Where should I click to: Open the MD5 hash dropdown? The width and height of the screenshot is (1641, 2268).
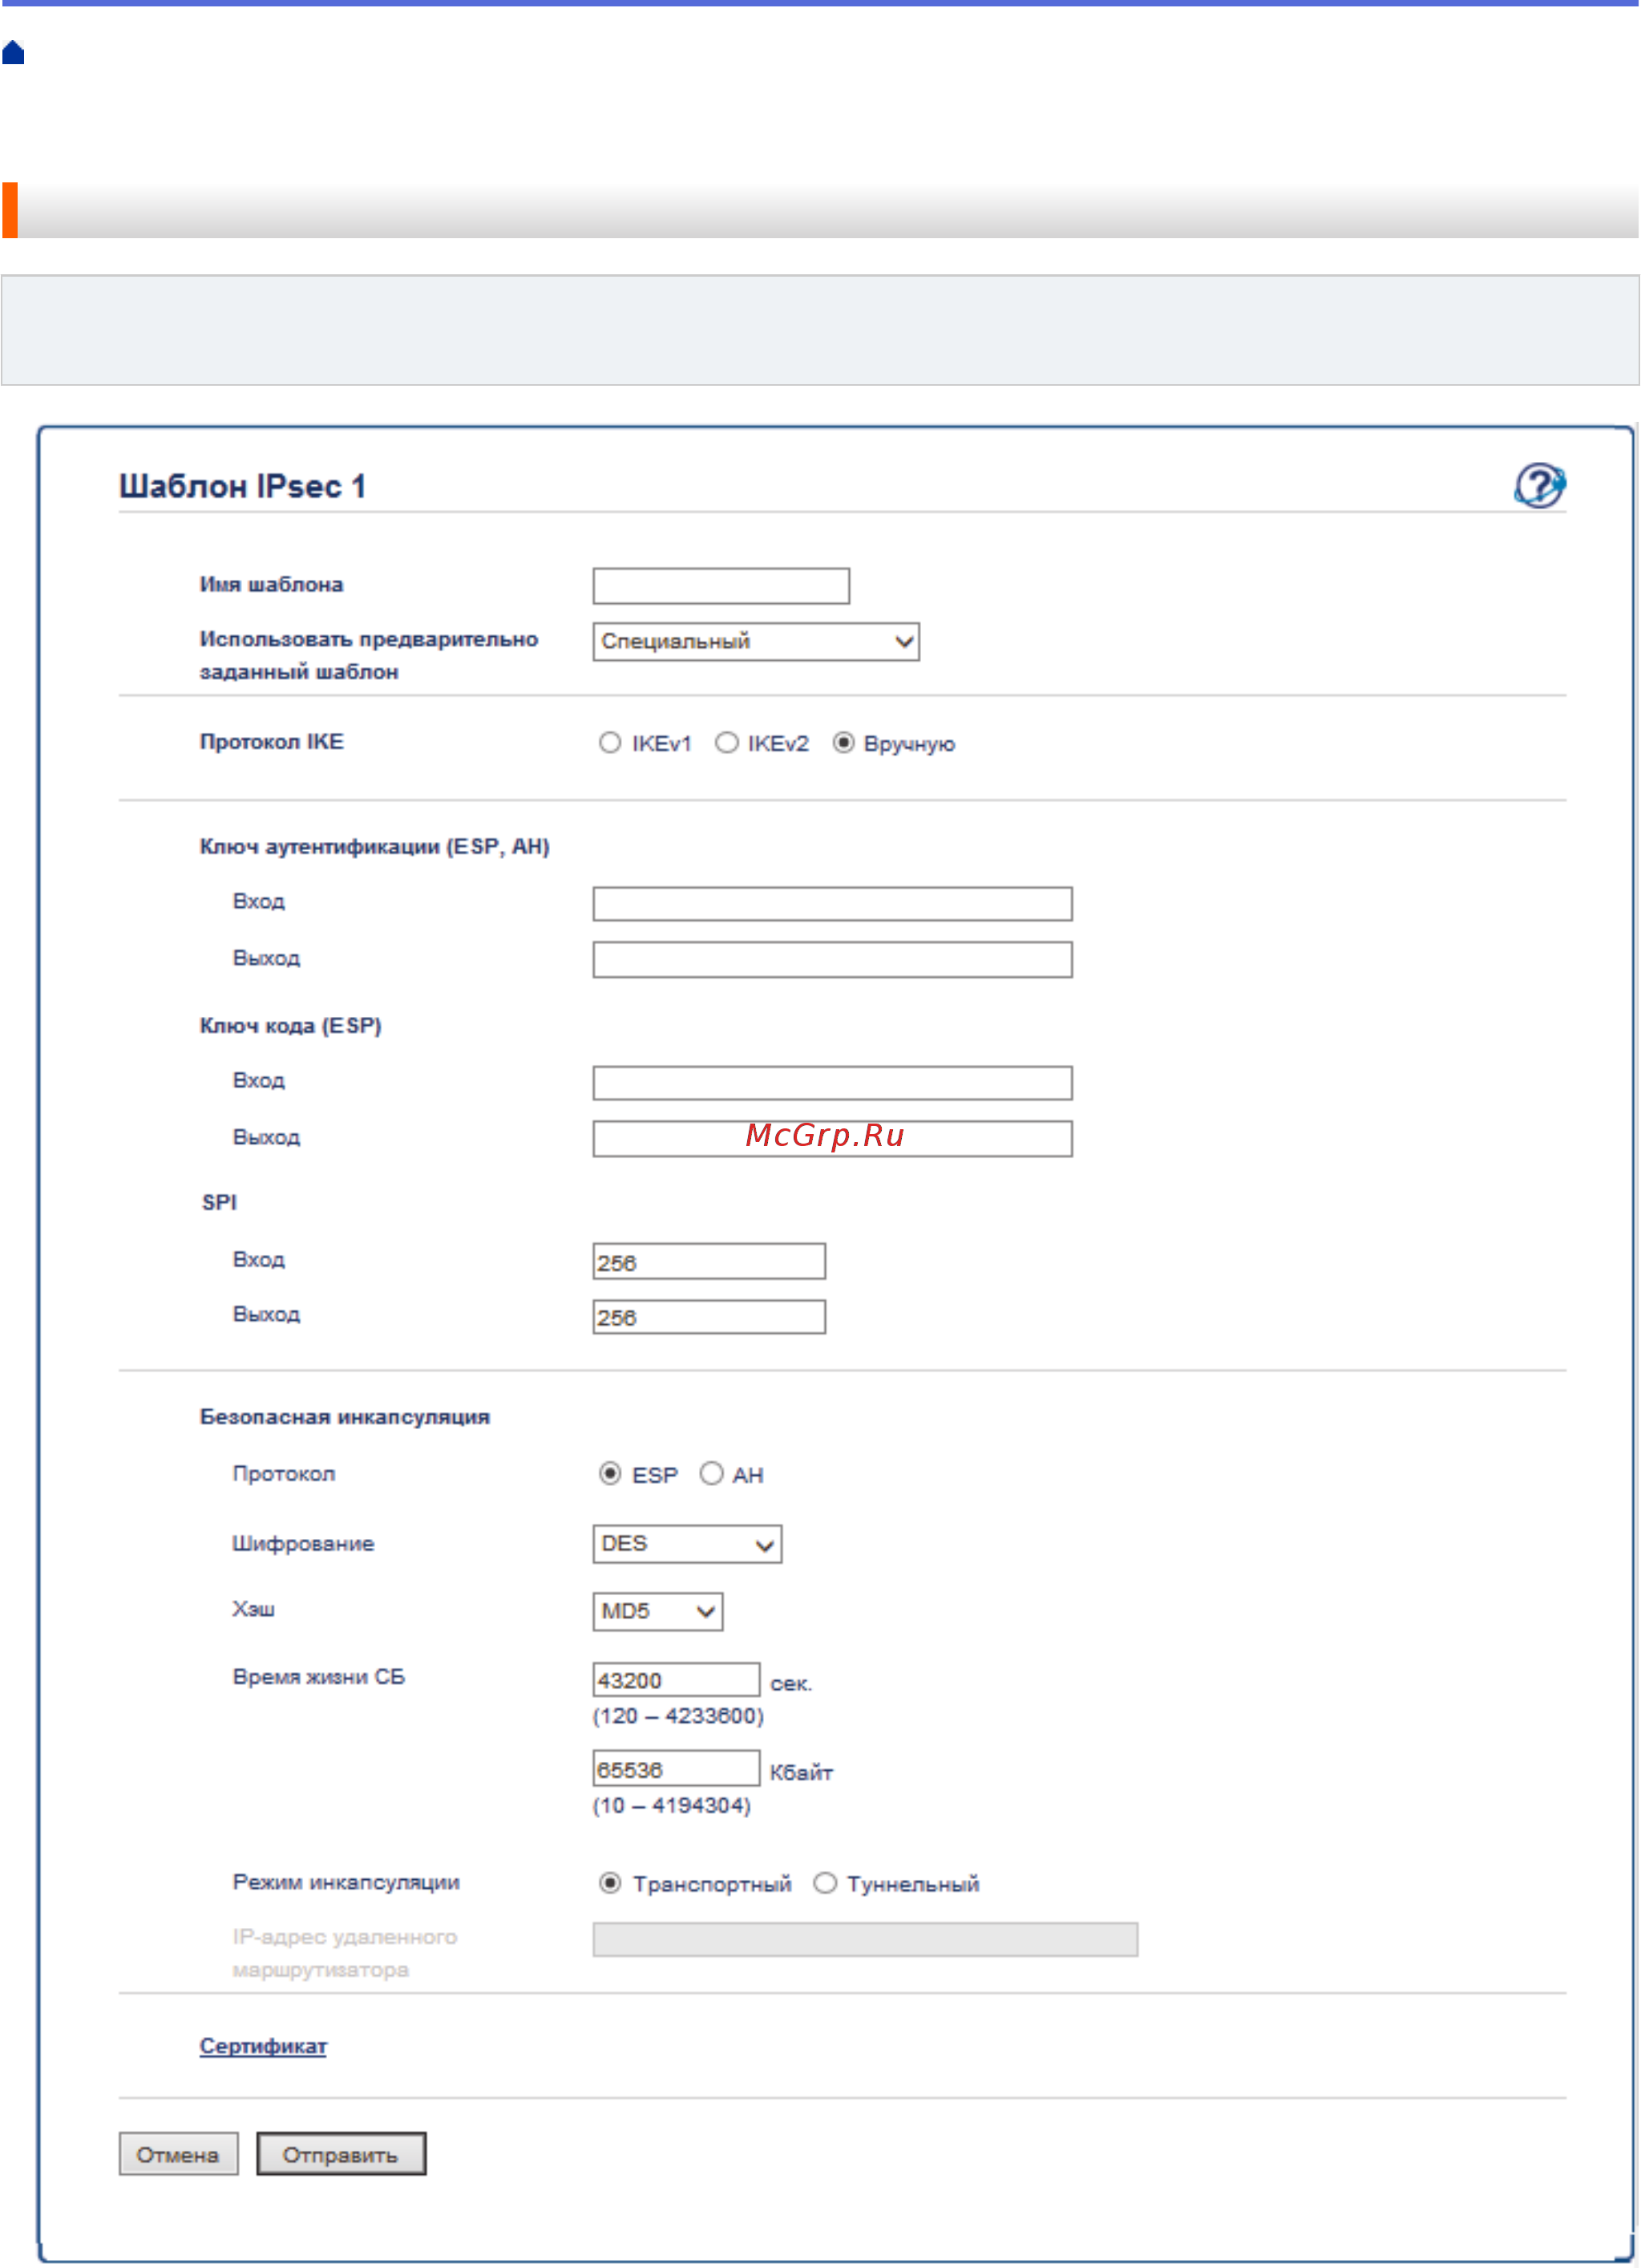tap(657, 1611)
